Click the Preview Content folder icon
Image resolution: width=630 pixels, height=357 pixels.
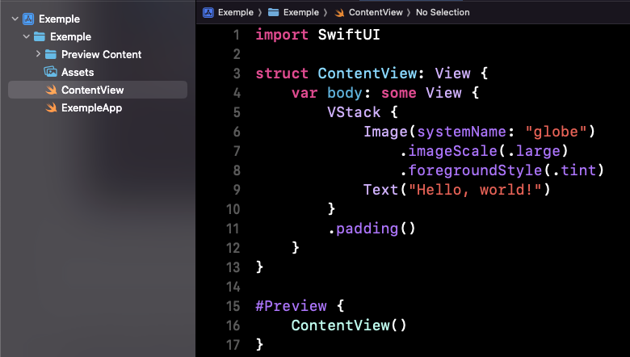coord(51,54)
